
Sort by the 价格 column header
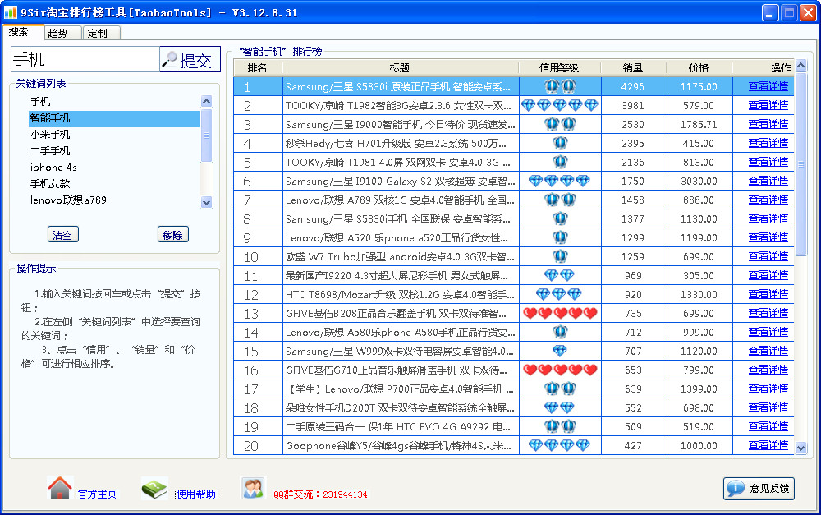click(699, 67)
